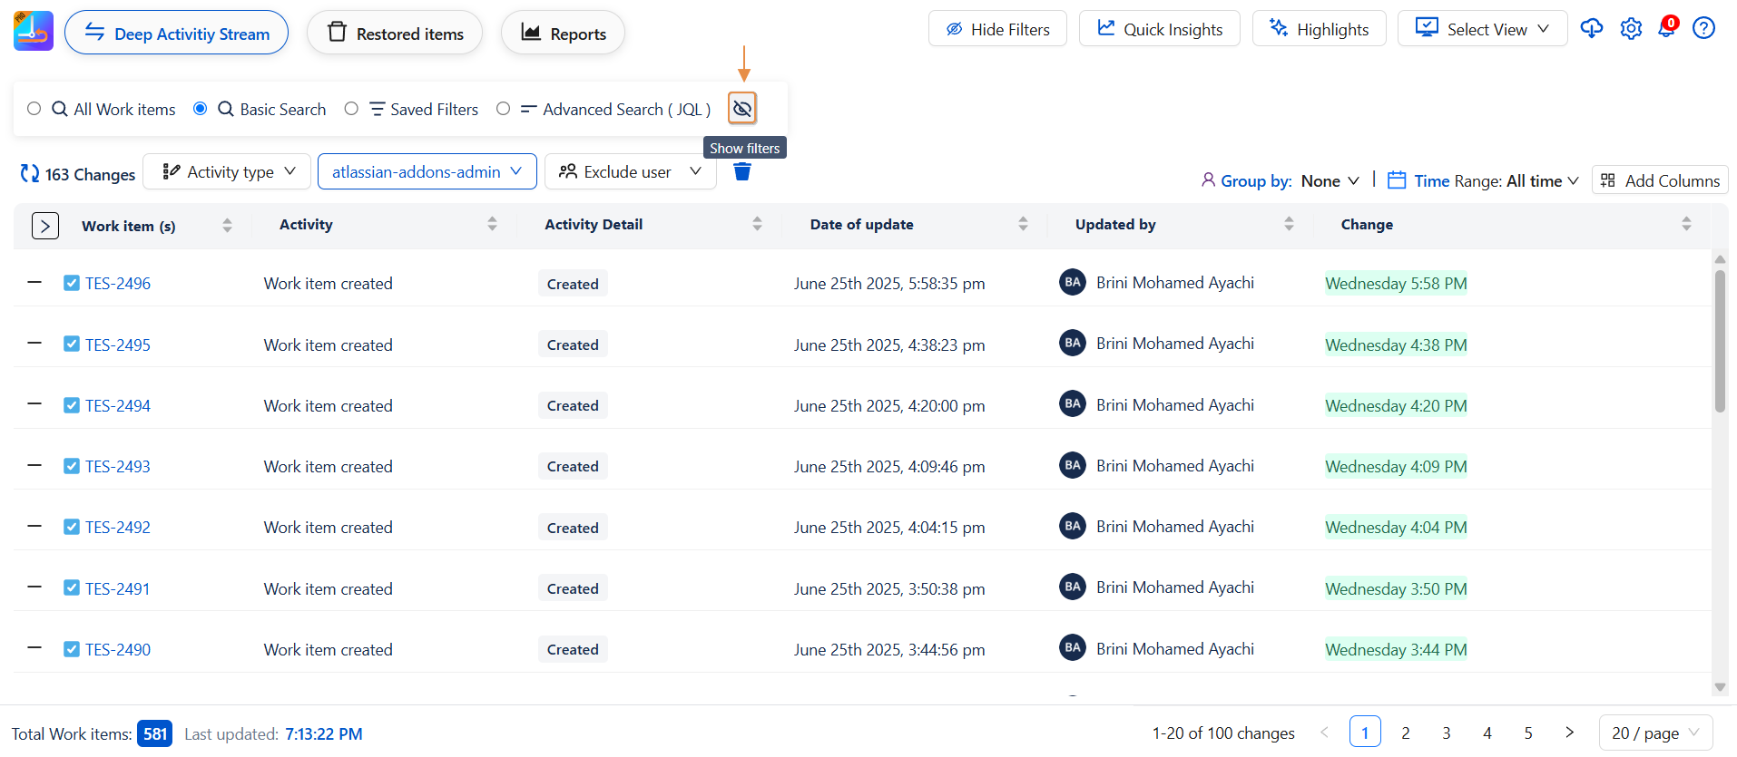Select the Saved Filters radio option
Screen dimensions: 1737x757
click(351, 109)
